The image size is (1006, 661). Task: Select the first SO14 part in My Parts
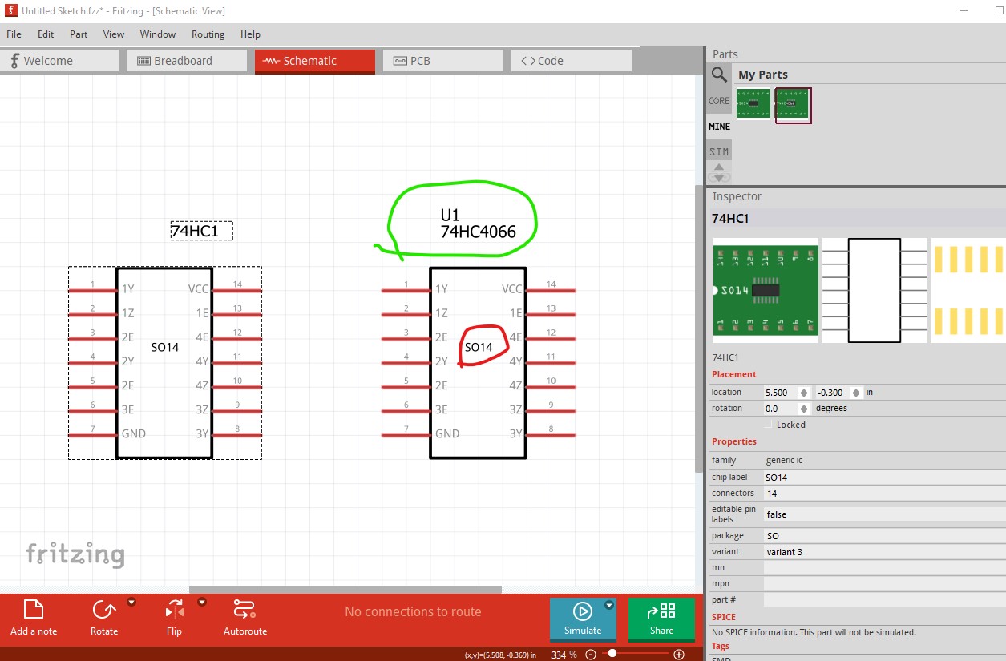click(x=753, y=105)
